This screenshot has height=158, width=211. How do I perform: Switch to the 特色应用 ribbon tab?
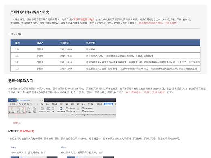tap(99, 104)
